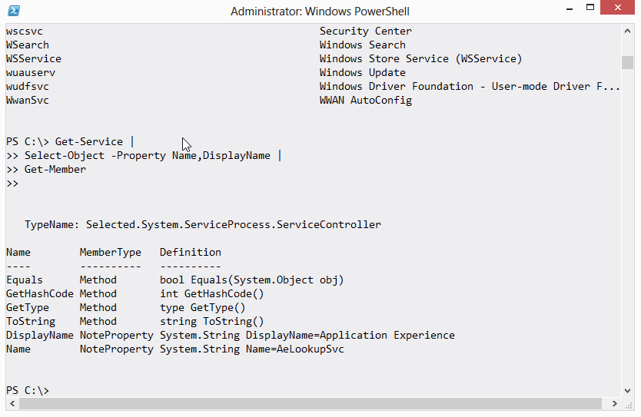
Task: Close the Windows PowerShell window
Action: (x=618, y=8)
